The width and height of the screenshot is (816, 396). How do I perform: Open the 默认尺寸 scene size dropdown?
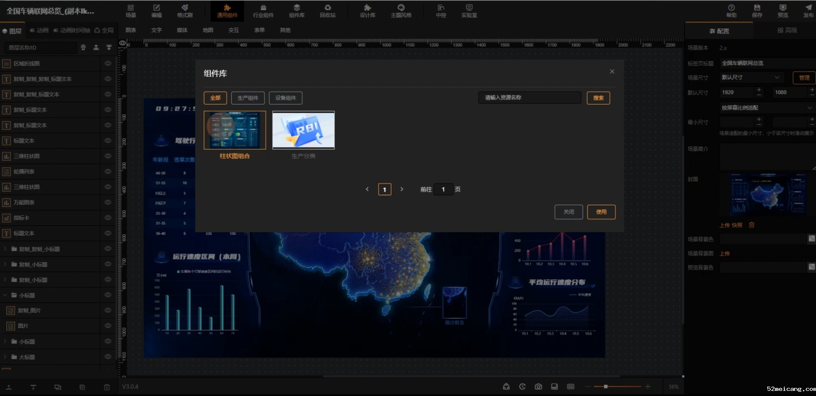pos(751,77)
